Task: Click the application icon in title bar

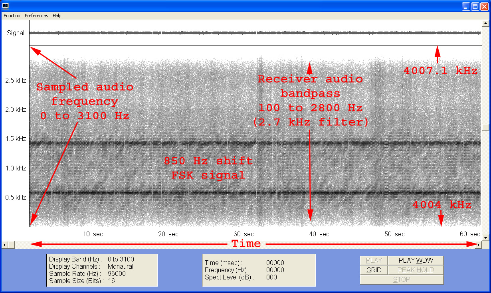Action: [x=5, y=6]
